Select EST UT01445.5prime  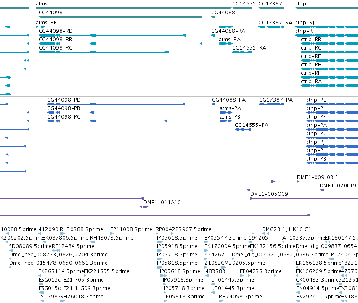click(213, 284)
